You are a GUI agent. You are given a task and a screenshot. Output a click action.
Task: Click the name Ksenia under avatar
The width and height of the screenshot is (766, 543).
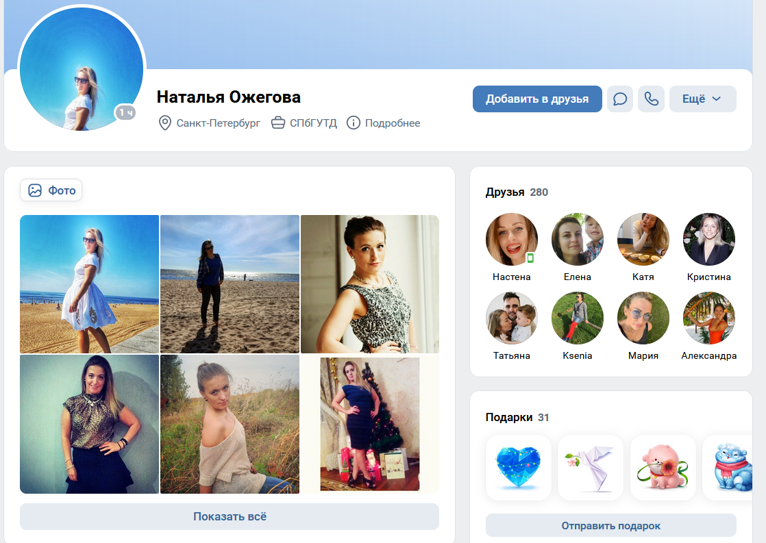click(x=578, y=355)
